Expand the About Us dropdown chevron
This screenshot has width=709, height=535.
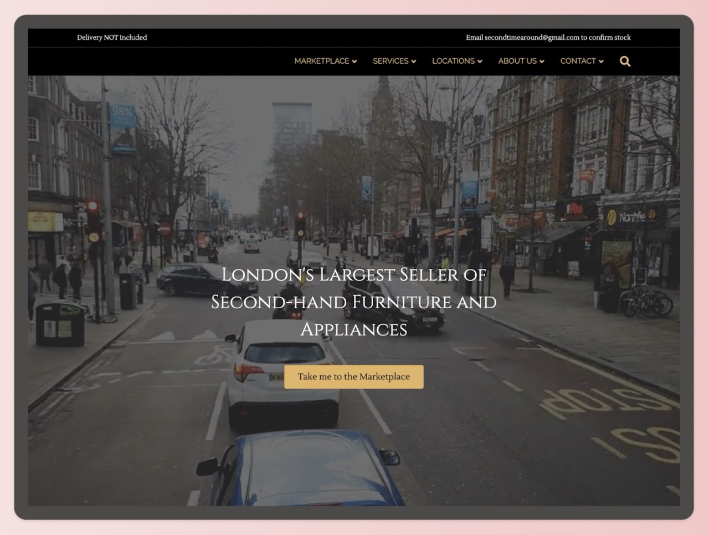(x=542, y=62)
